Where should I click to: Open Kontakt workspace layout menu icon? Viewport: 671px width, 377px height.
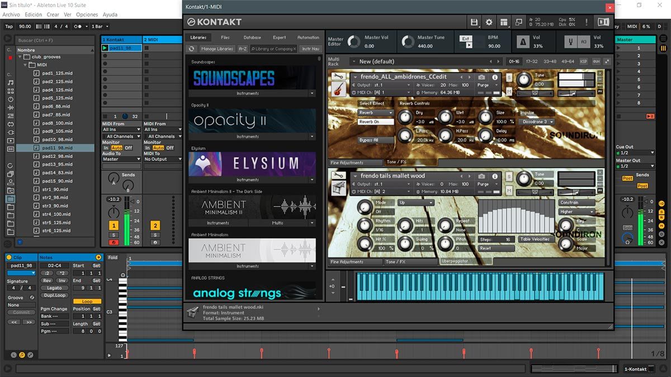coord(504,22)
